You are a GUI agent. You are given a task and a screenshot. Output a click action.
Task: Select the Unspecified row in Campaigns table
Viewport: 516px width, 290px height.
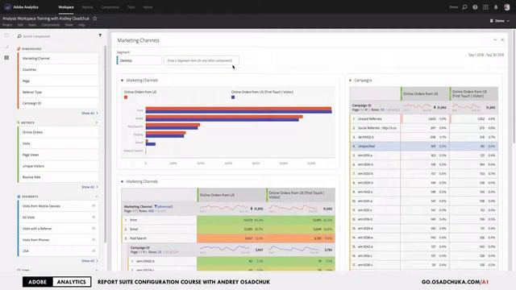(424, 146)
